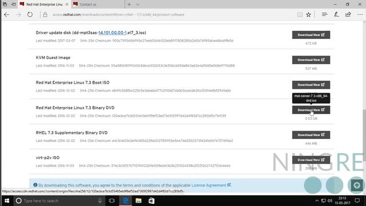Download the Driver update disk
The width and height of the screenshot is (366, 206).
[311, 35]
